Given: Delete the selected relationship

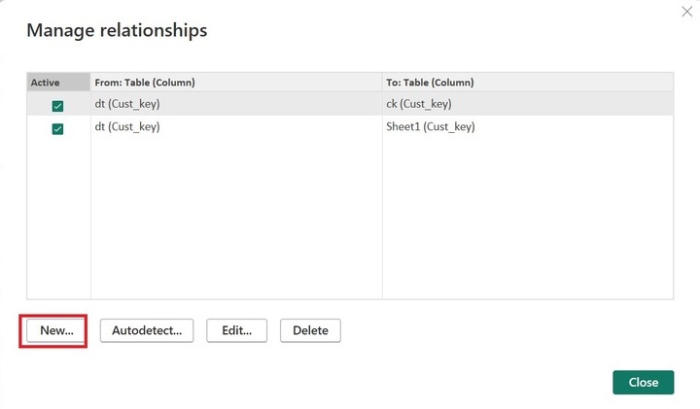Looking at the screenshot, I should [x=310, y=330].
